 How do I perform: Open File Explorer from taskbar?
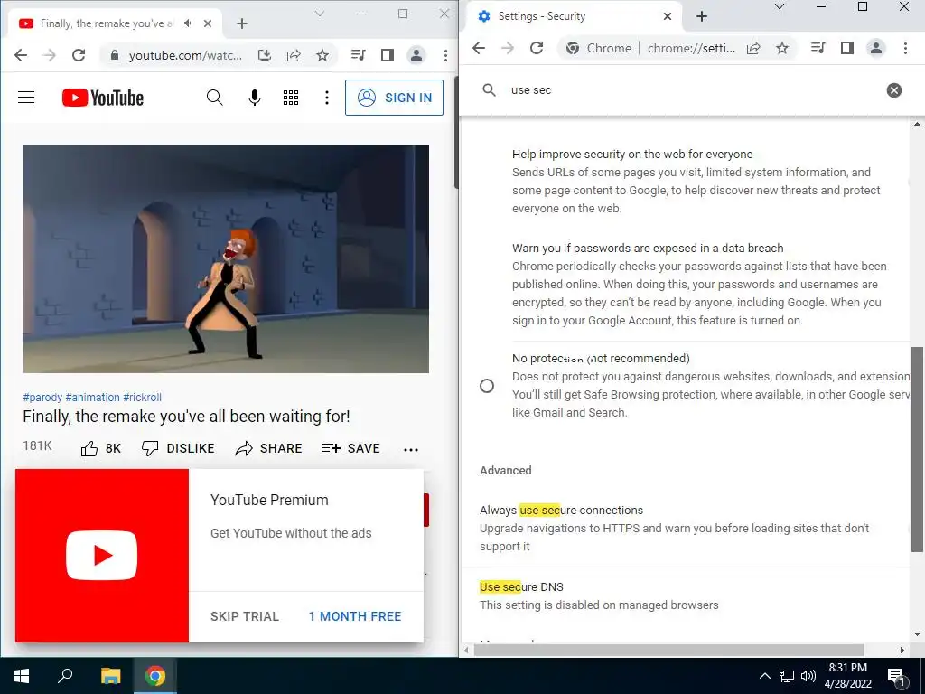110,676
